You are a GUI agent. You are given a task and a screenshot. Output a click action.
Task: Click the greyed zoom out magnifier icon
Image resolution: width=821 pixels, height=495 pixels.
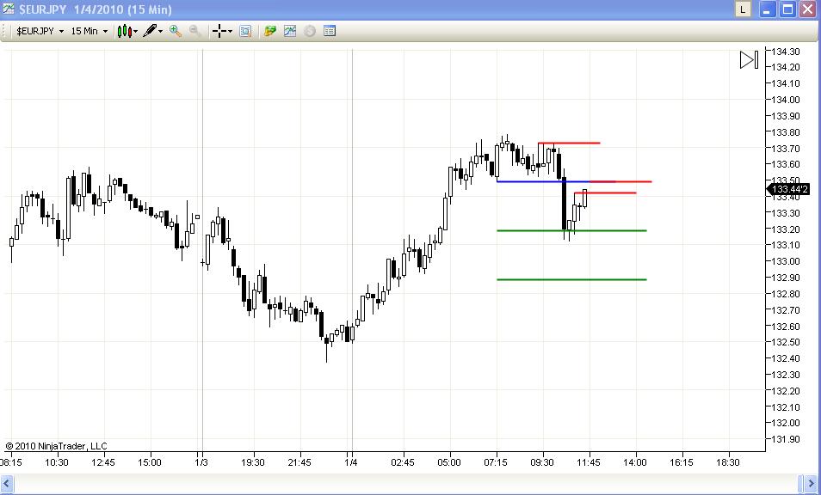[x=194, y=31]
